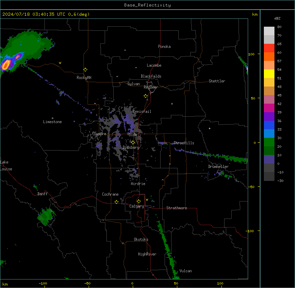Click the Vulcan label
The image size is (295, 288).
tap(185, 271)
